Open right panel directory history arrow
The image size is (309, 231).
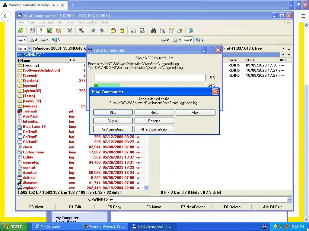click(289, 55)
